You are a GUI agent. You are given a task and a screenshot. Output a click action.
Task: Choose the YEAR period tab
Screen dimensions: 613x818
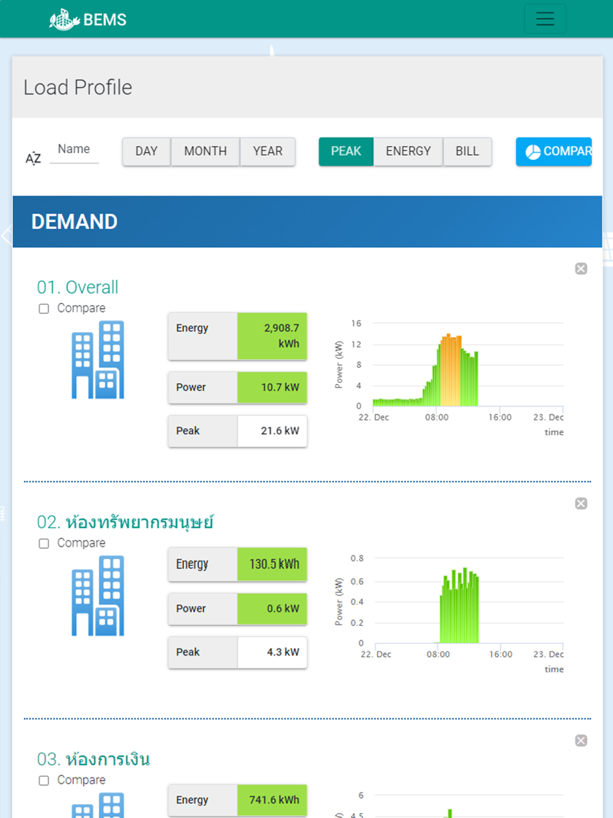268,151
